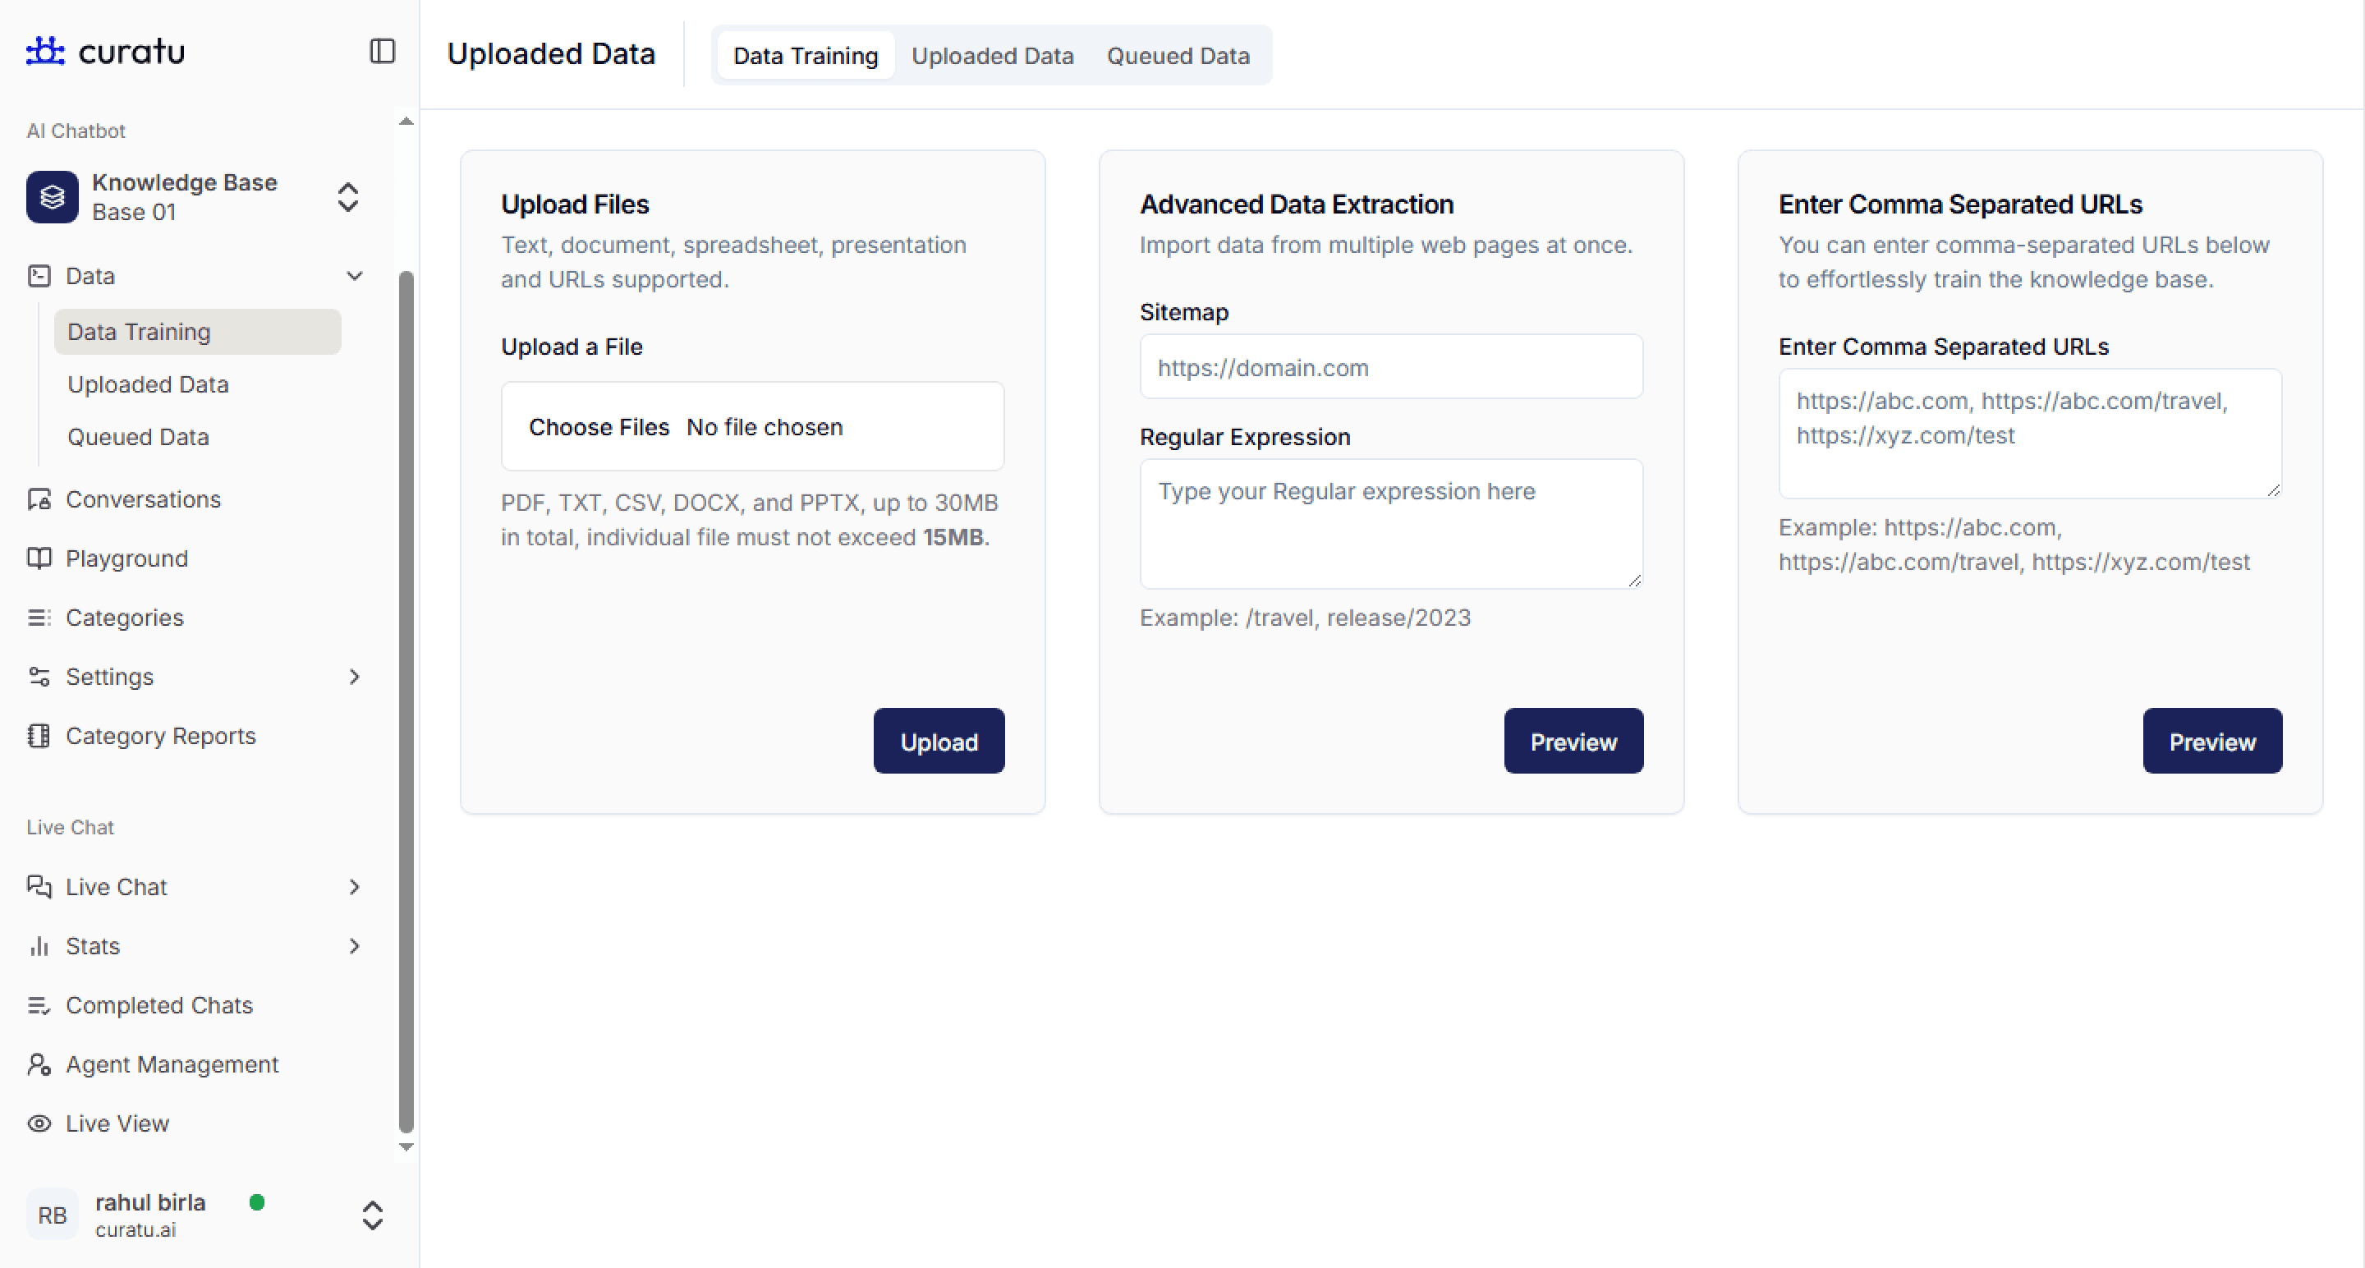Click the 'Advanced Data Extraction' heading
2365x1268 pixels.
[x=1297, y=204]
